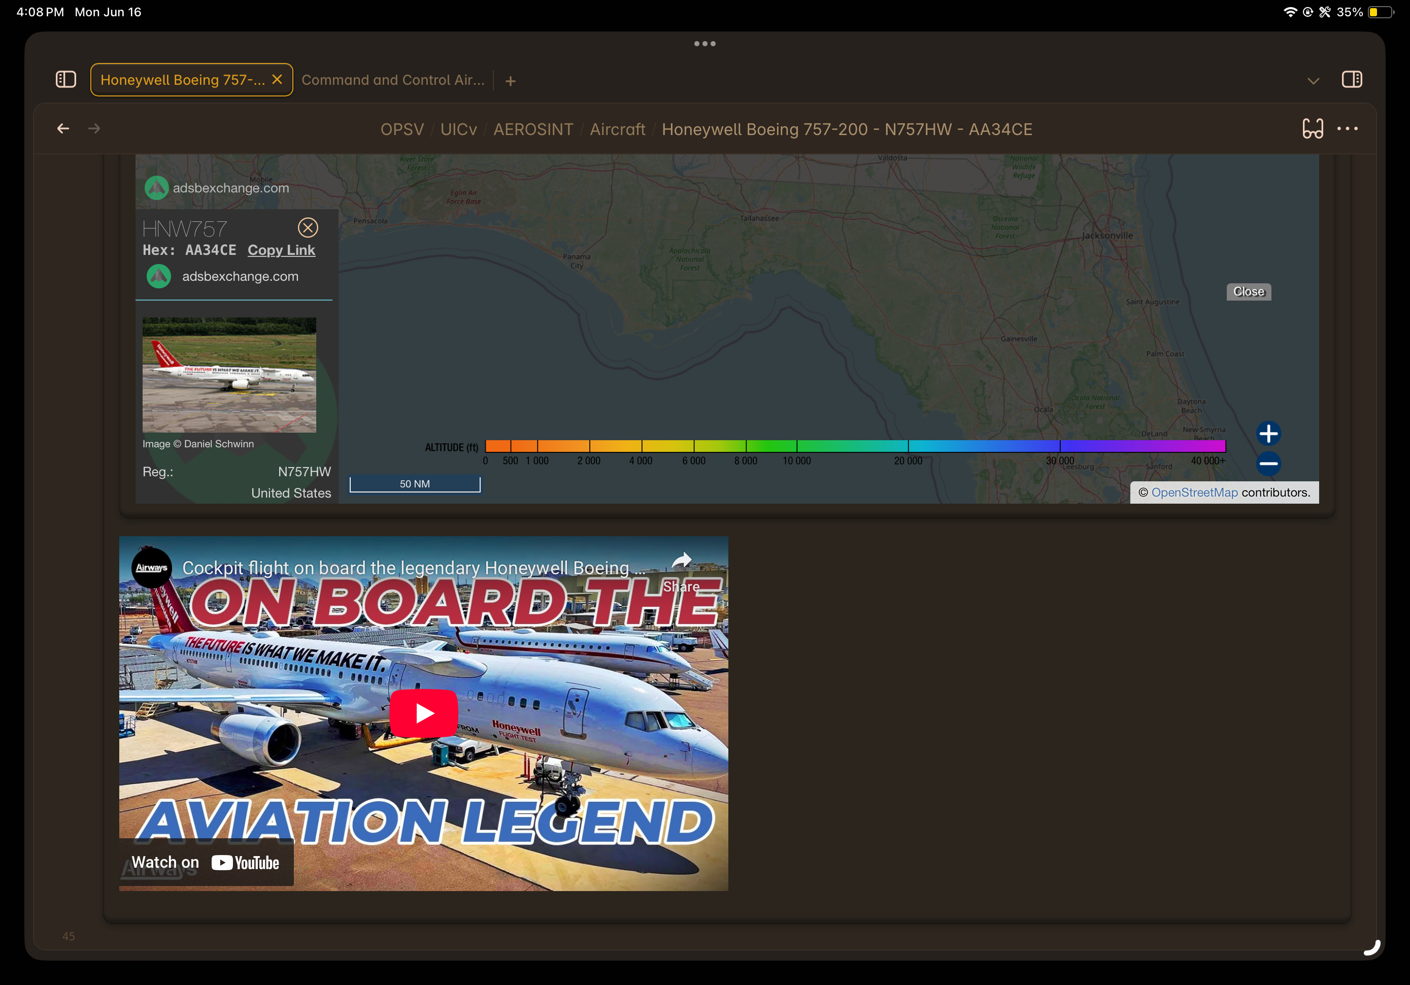
Task: Expand the tab list chevron dropdown
Action: pyautogui.click(x=1313, y=81)
